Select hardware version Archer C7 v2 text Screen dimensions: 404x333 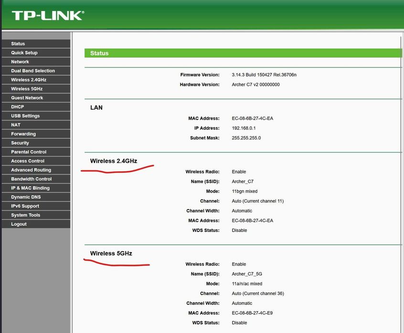tap(255, 84)
